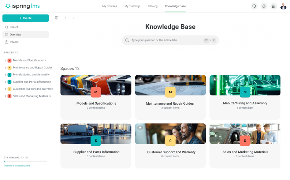This screenshot has height=180, width=290.
Task: Expand Supplier and Parts Information tree node
Action: click(5, 82)
